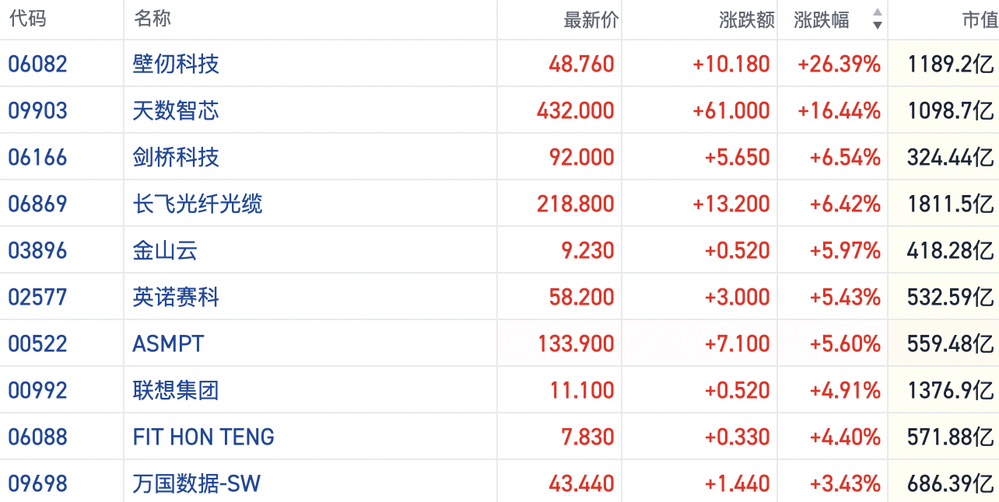Click stock code 00992
Viewport: 999px width, 502px height.
point(37,390)
